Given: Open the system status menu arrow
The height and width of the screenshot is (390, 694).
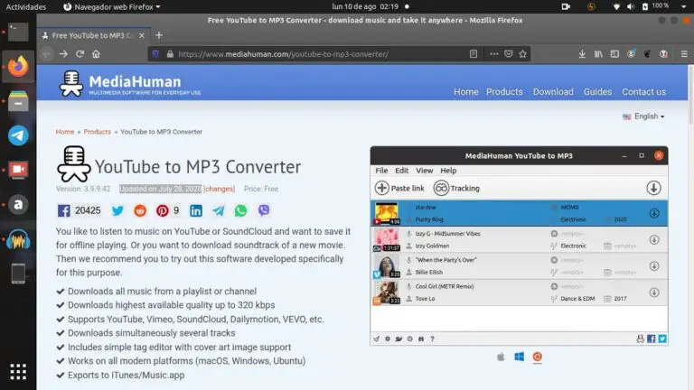Looking at the screenshot, I should coord(683,6).
